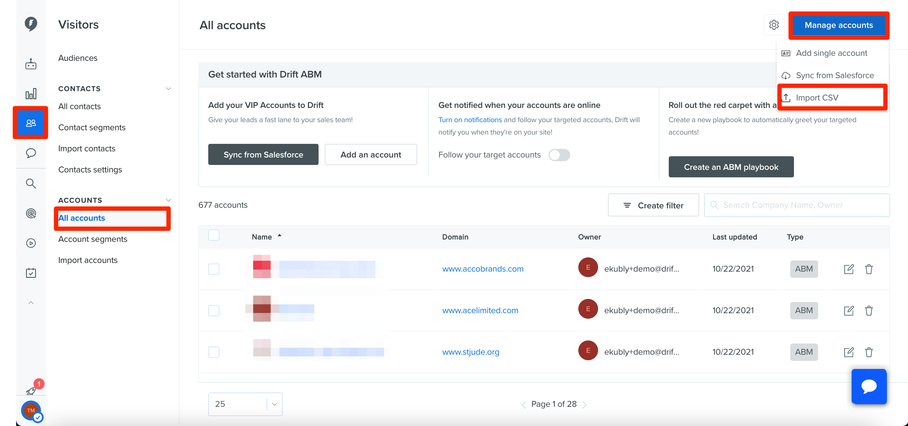Viewport: 908px width, 426px height.
Task: Open the blue chat widget bubble
Action: (x=869, y=387)
